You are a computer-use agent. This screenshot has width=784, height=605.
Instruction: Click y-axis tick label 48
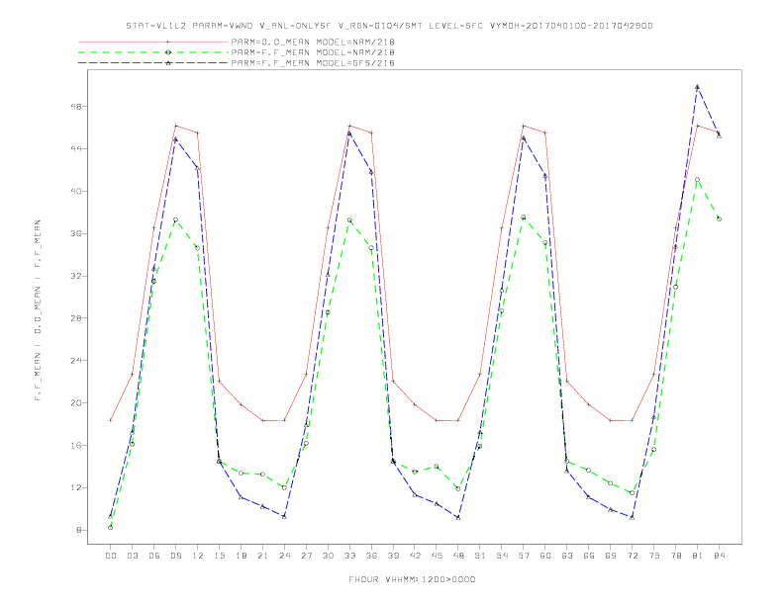(76, 107)
